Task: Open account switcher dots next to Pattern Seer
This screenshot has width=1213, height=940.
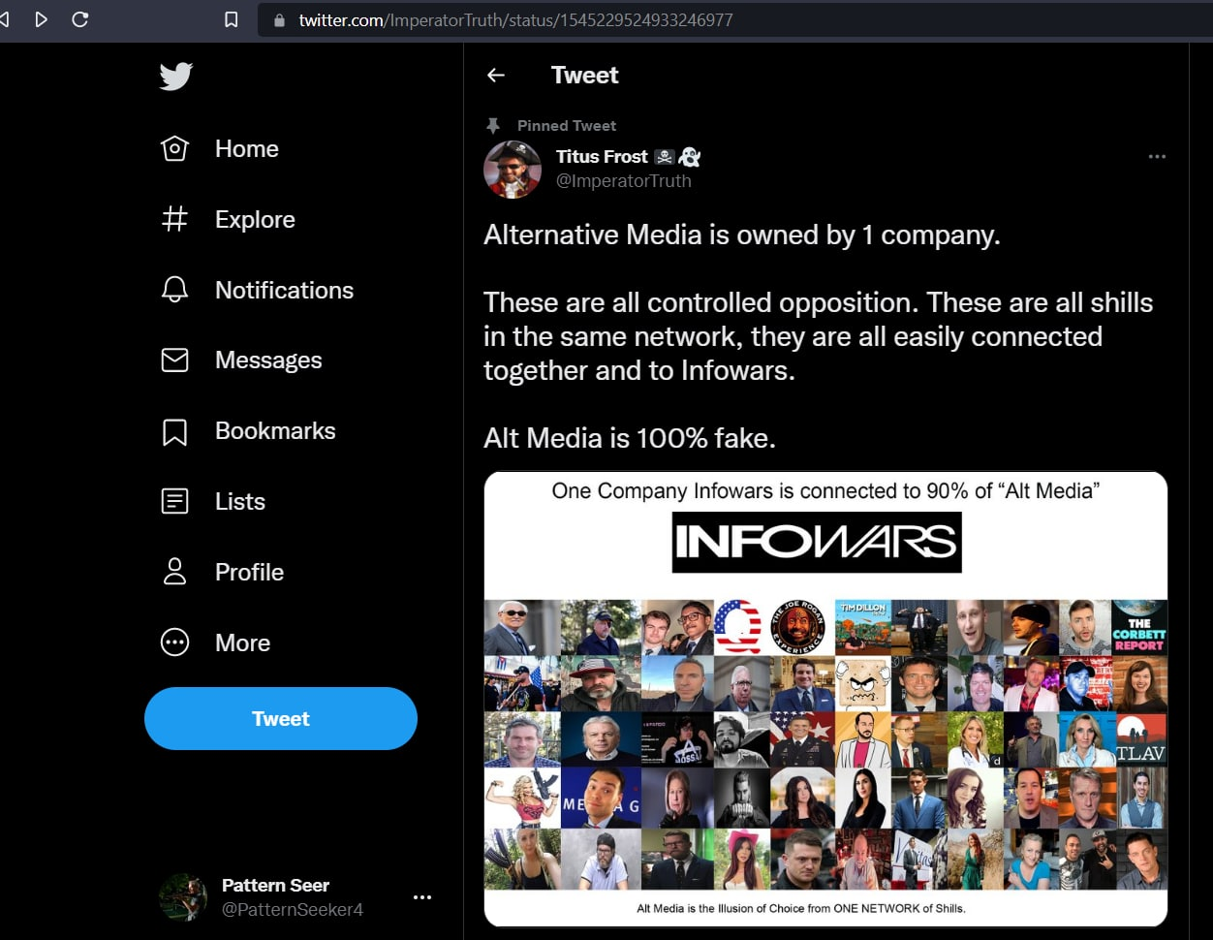Action: [422, 897]
